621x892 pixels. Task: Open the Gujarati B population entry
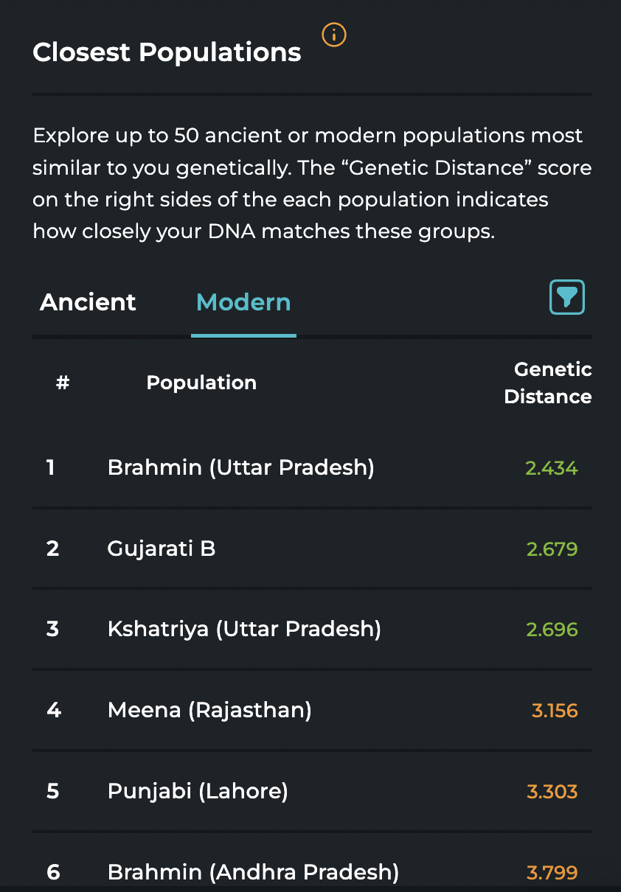coord(162,548)
